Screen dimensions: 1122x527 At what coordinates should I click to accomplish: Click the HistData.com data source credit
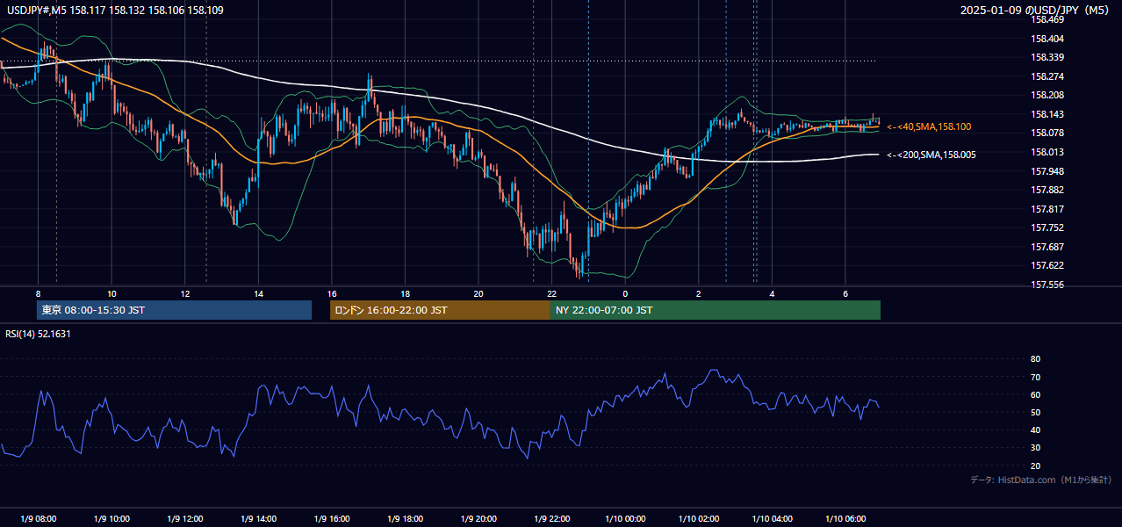pyautogui.click(x=1041, y=480)
